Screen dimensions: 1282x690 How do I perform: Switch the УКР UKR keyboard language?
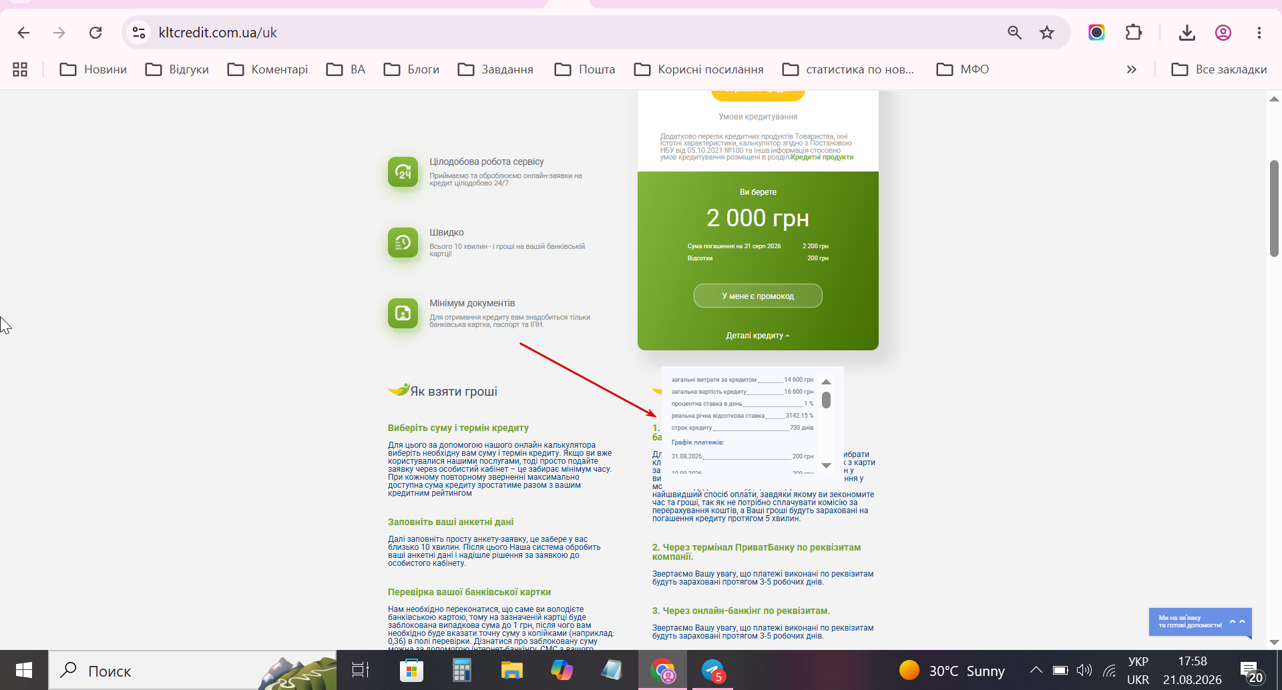point(1138,671)
